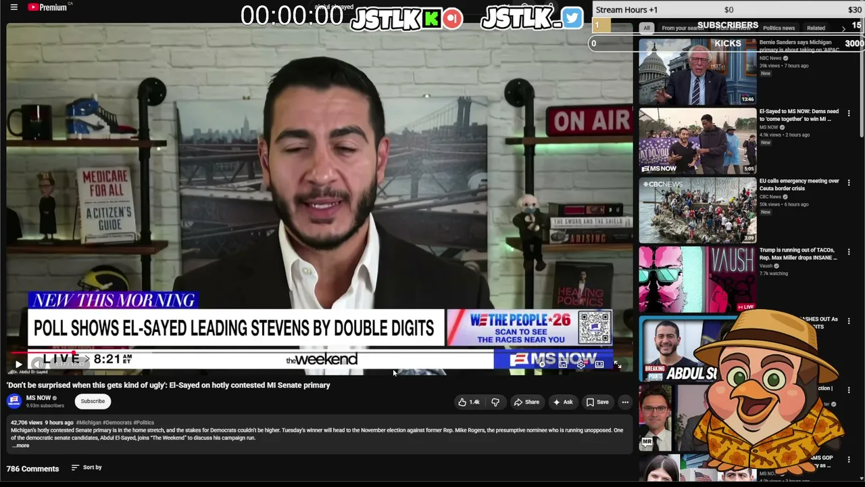The height and width of the screenshot is (487, 865).
Task: Click the 786 Comments heading
Action: click(32, 468)
